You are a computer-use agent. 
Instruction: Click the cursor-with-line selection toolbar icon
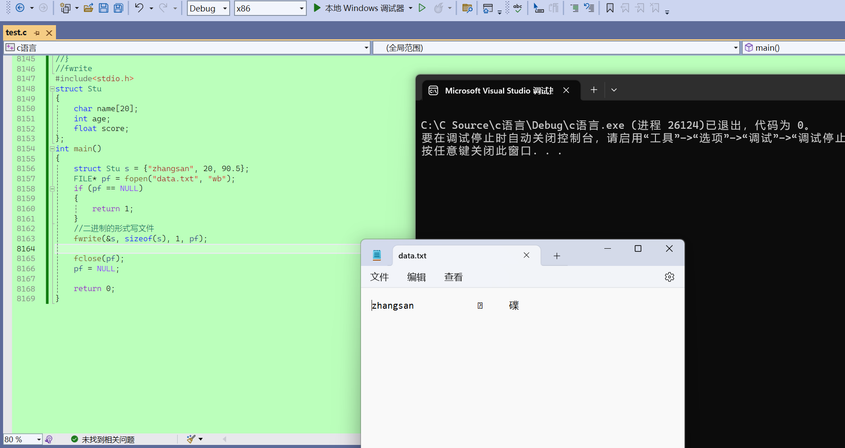pos(538,8)
